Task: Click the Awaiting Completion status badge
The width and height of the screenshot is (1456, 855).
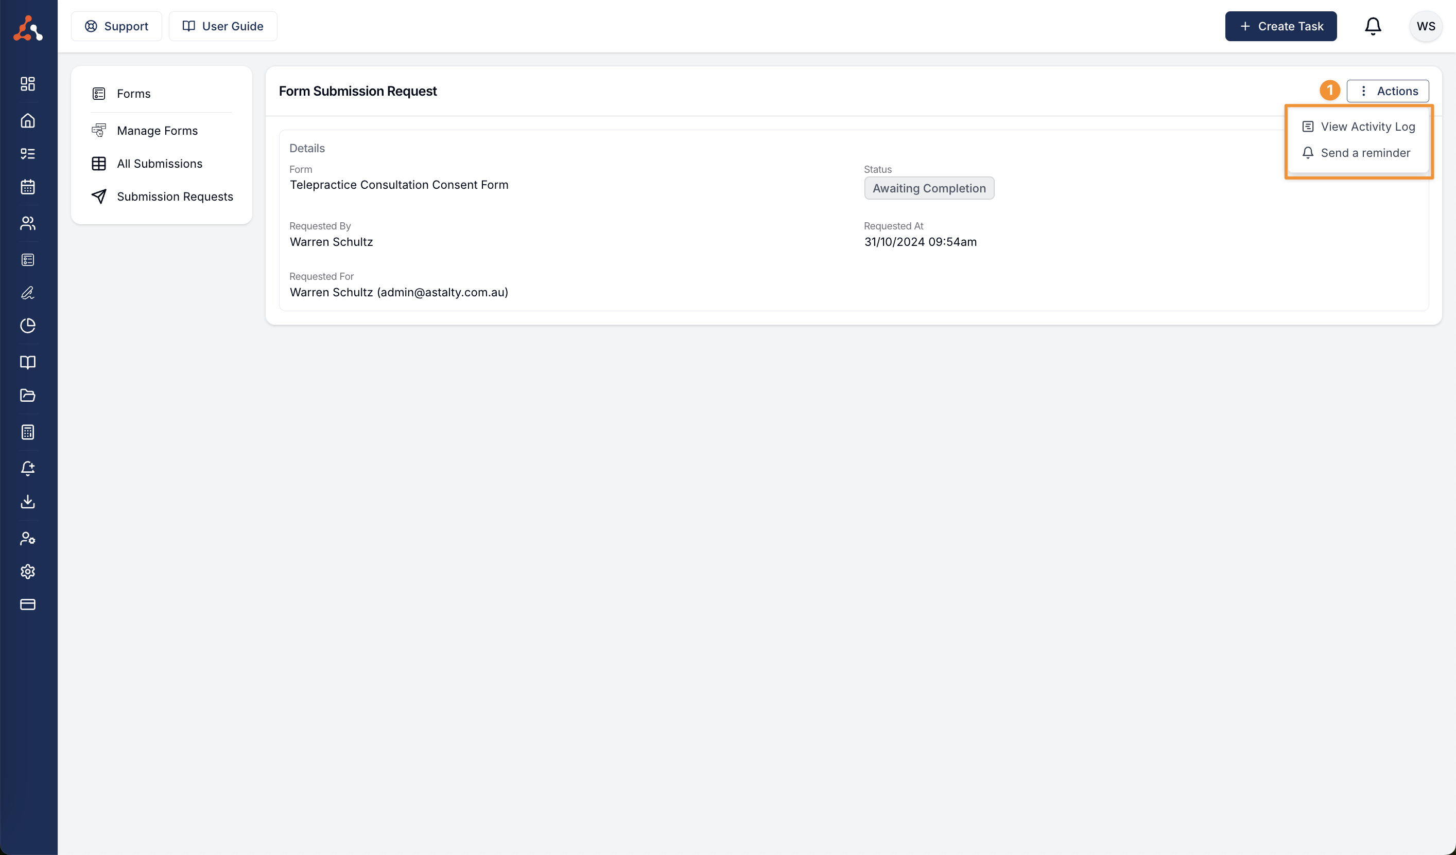Action: click(x=928, y=188)
